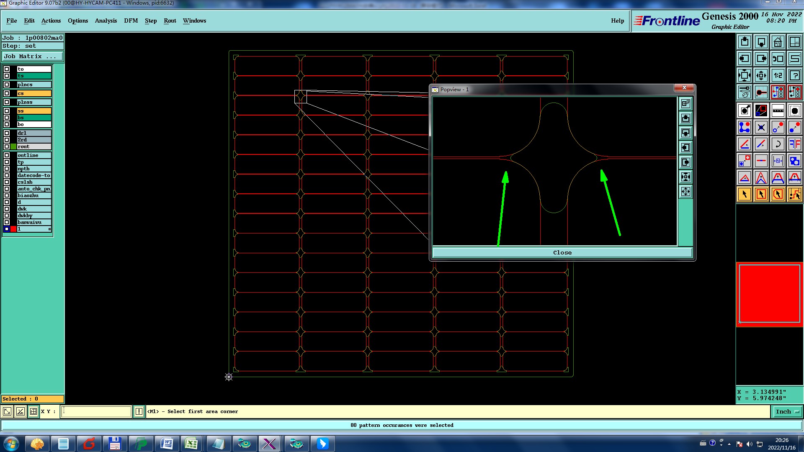Viewport: 804px width, 452px height.
Task: Click the mirror F feature icon
Action: pos(794,144)
